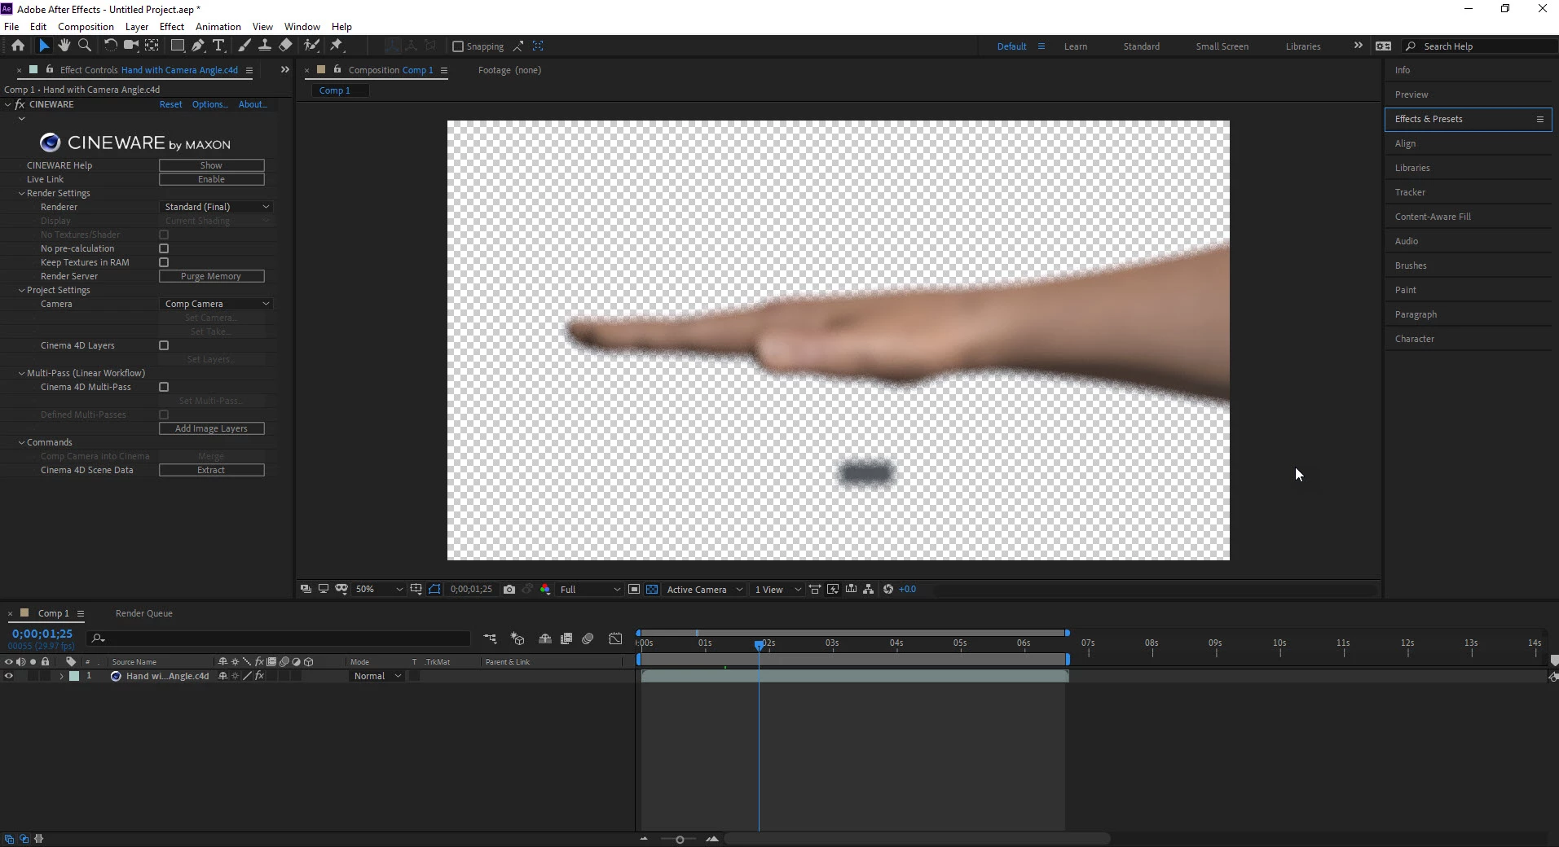Click the timeline zoom slider handle
1559x847 pixels.
point(680,839)
